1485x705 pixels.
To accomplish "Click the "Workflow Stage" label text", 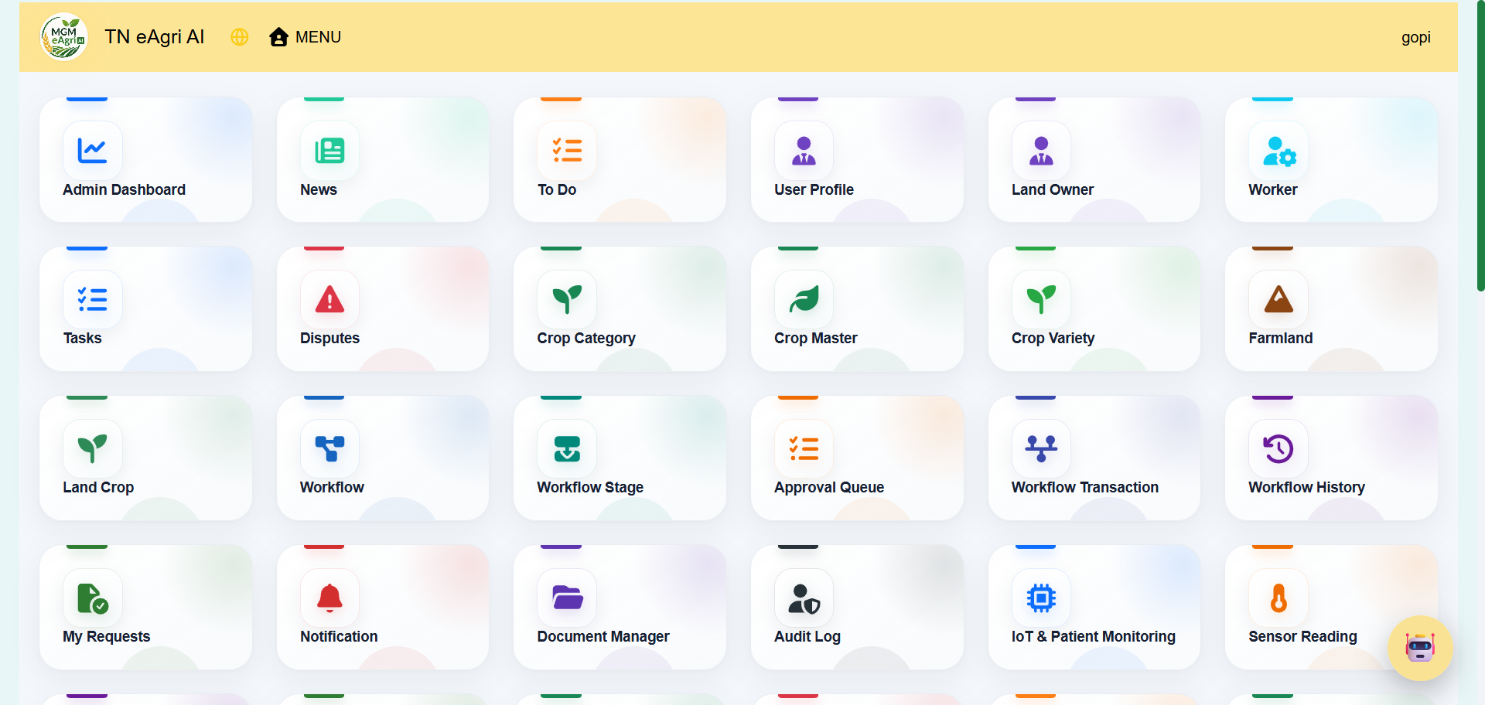I will tap(590, 487).
